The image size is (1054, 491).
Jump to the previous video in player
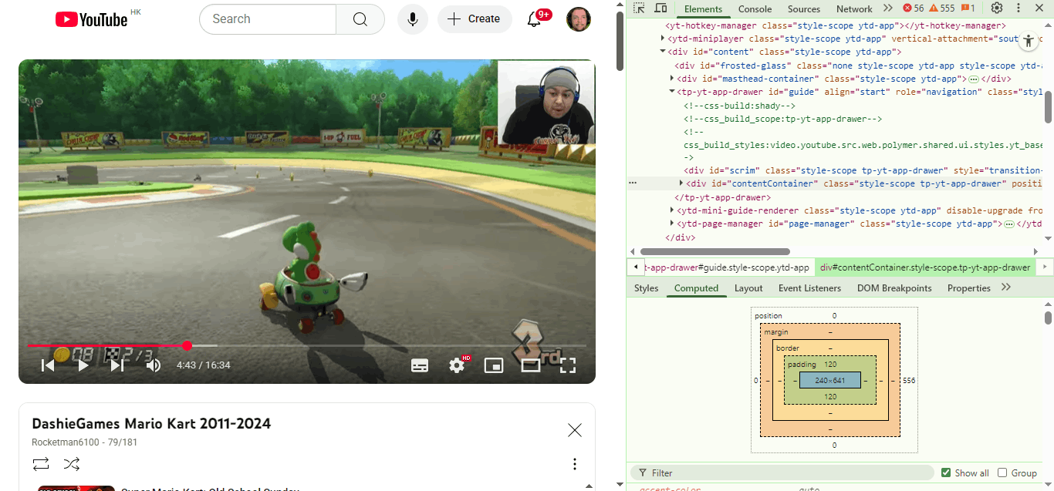tap(48, 365)
